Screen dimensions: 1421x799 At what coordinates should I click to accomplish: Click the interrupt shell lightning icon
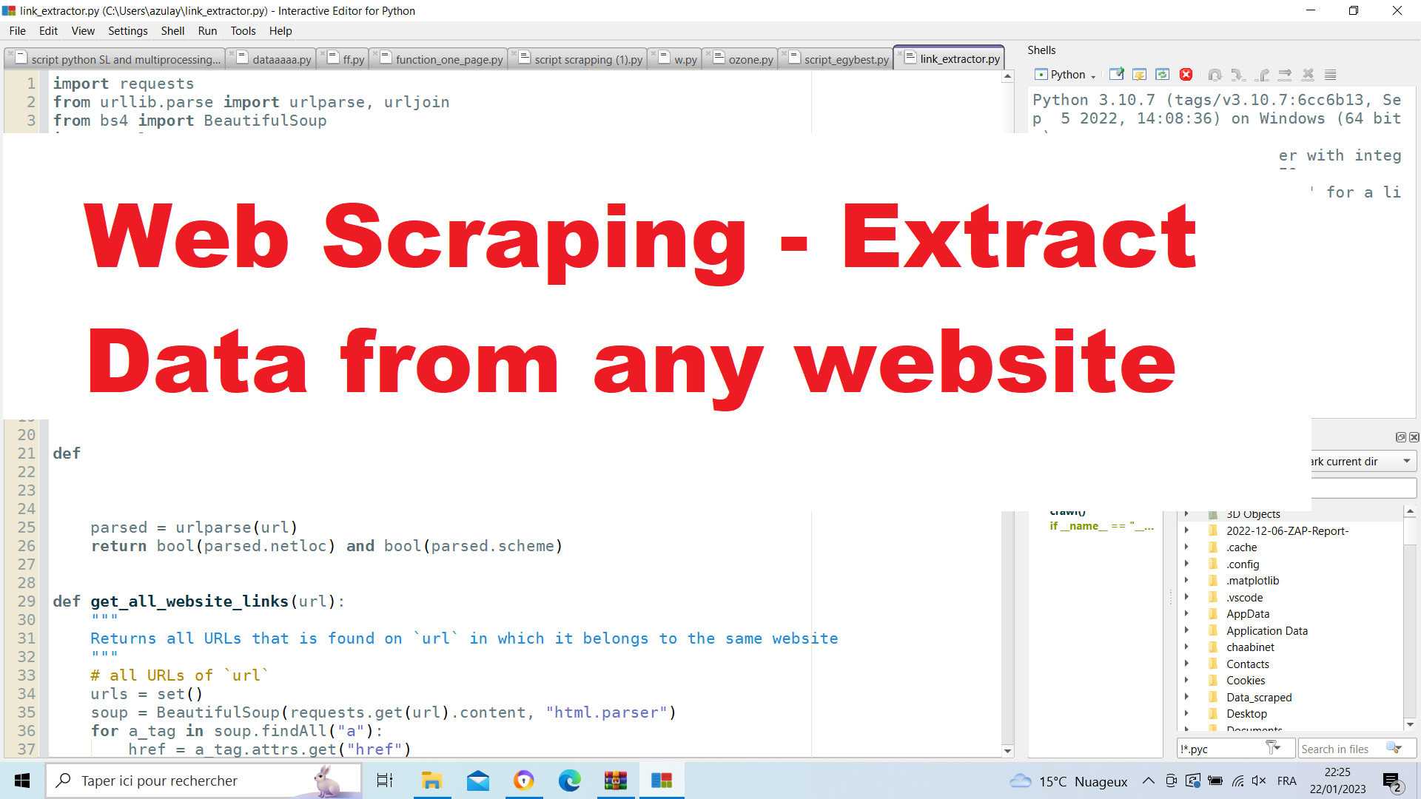tap(1140, 75)
